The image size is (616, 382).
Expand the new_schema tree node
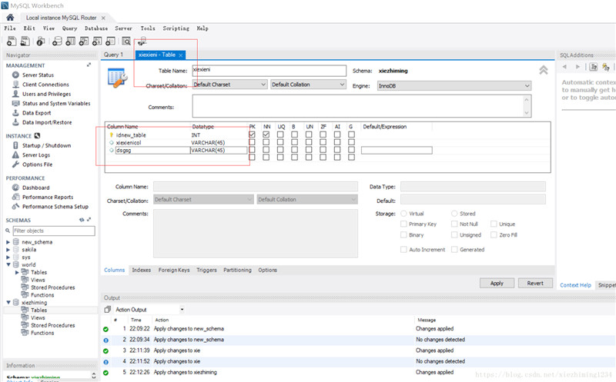coord(8,241)
